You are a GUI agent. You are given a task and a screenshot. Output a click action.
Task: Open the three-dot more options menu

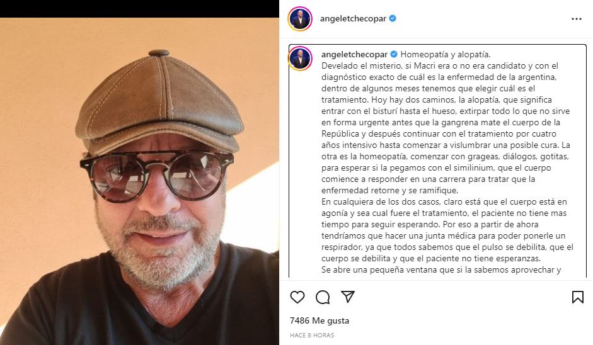[x=576, y=19]
